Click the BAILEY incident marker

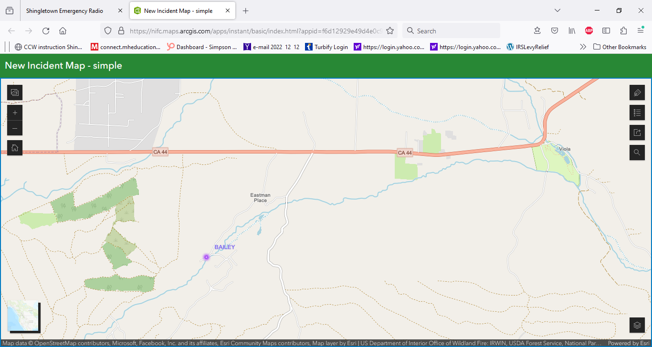pos(207,257)
